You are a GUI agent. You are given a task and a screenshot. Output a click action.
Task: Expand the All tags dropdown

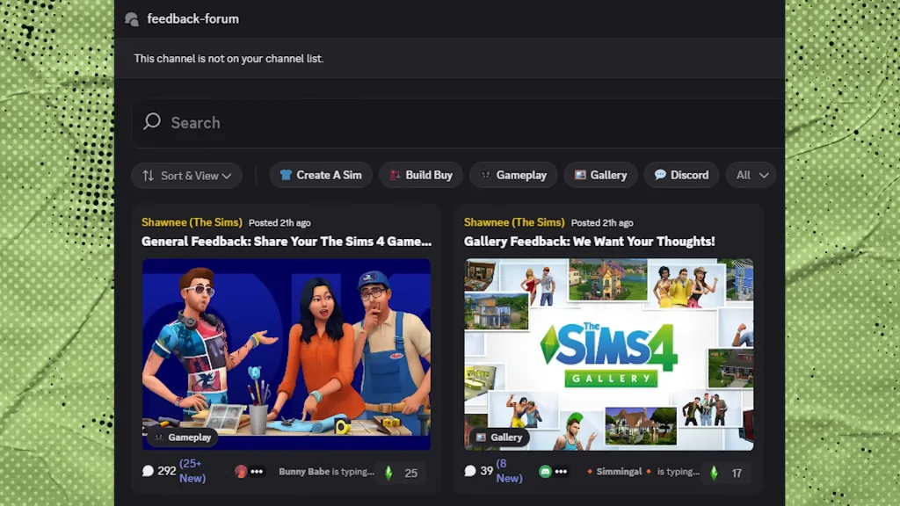pos(751,175)
